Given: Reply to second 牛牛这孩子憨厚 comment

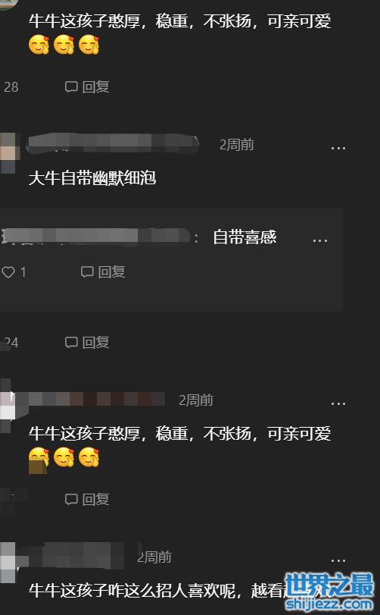Looking at the screenshot, I should 86,499.
